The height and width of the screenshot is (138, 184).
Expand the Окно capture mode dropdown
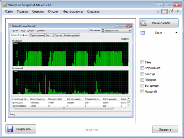tap(176, 33)
